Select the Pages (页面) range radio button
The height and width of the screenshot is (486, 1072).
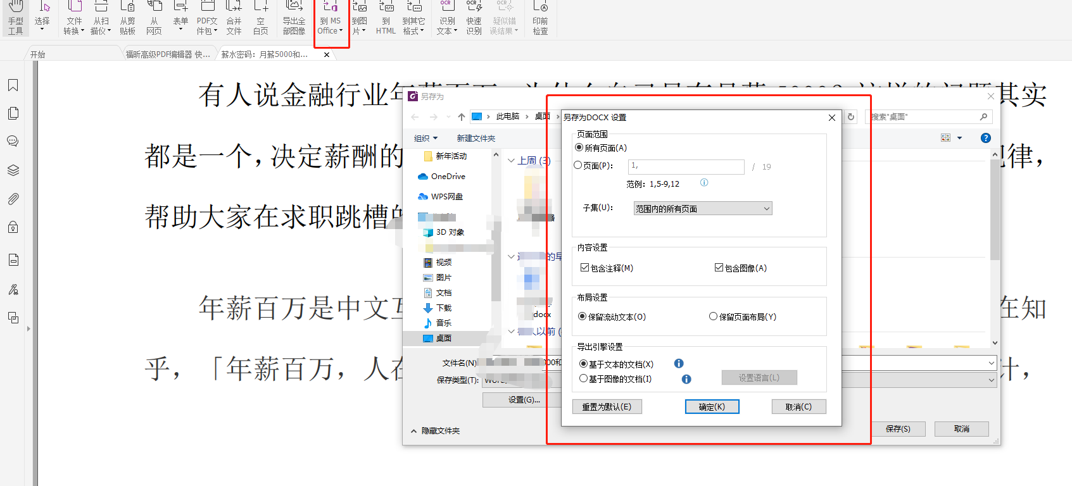pyautogui.click(x=578, y=165)
